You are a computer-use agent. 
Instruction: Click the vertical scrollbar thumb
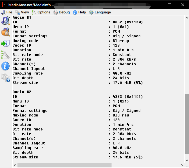pos(187,124)
